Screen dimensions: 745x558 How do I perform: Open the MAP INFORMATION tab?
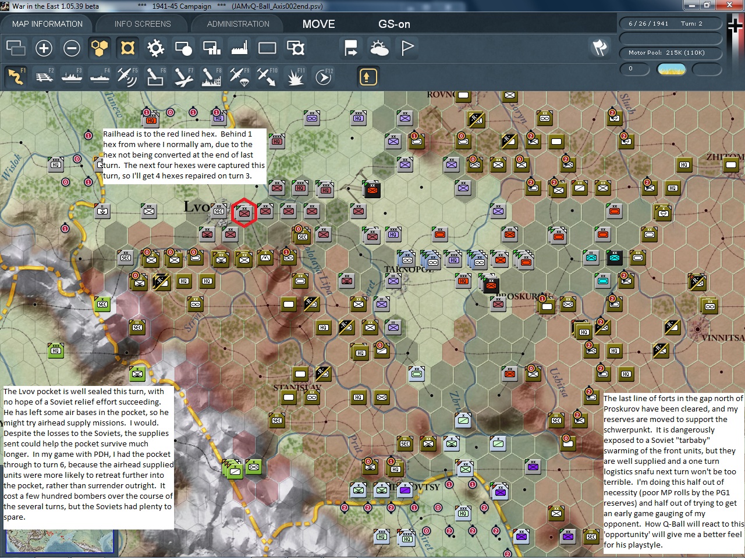[47, 24]
